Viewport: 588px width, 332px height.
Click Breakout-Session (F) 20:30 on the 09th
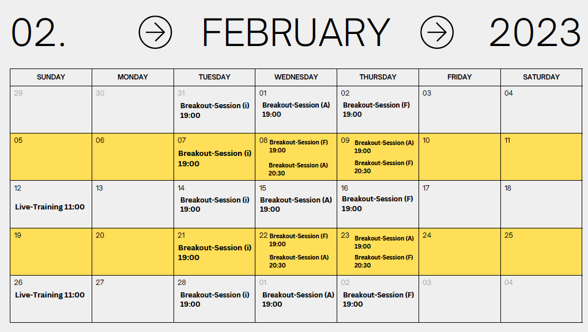point(383,166)
